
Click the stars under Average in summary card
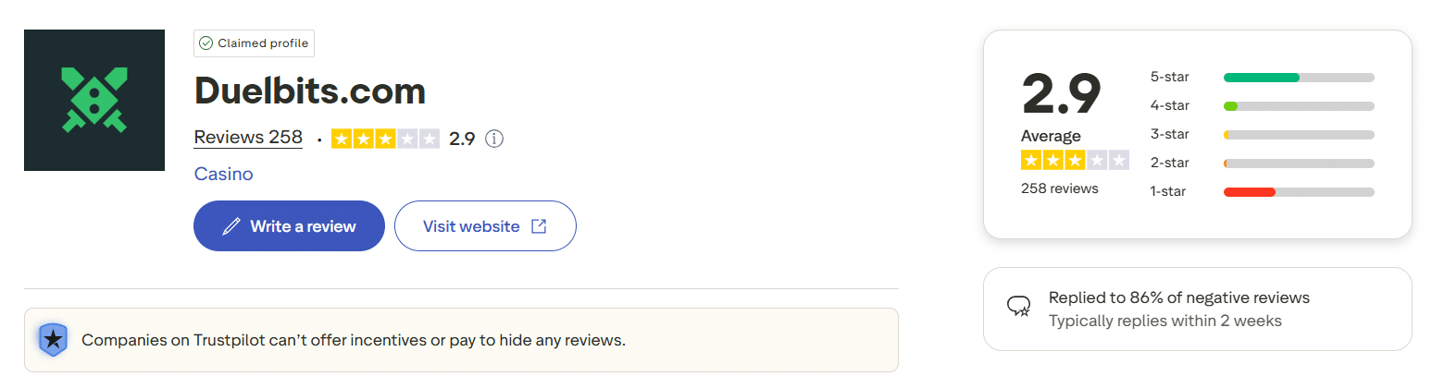tap(1075, 160)
